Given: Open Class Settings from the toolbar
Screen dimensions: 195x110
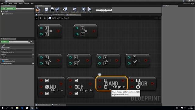Looking at the screenshot, I should [x=65, y=10].
